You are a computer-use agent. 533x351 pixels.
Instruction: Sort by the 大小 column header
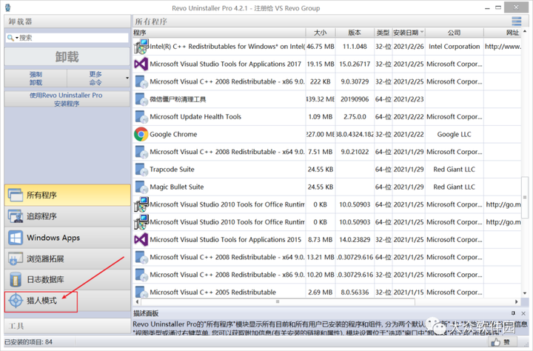(x=321, y=33)
